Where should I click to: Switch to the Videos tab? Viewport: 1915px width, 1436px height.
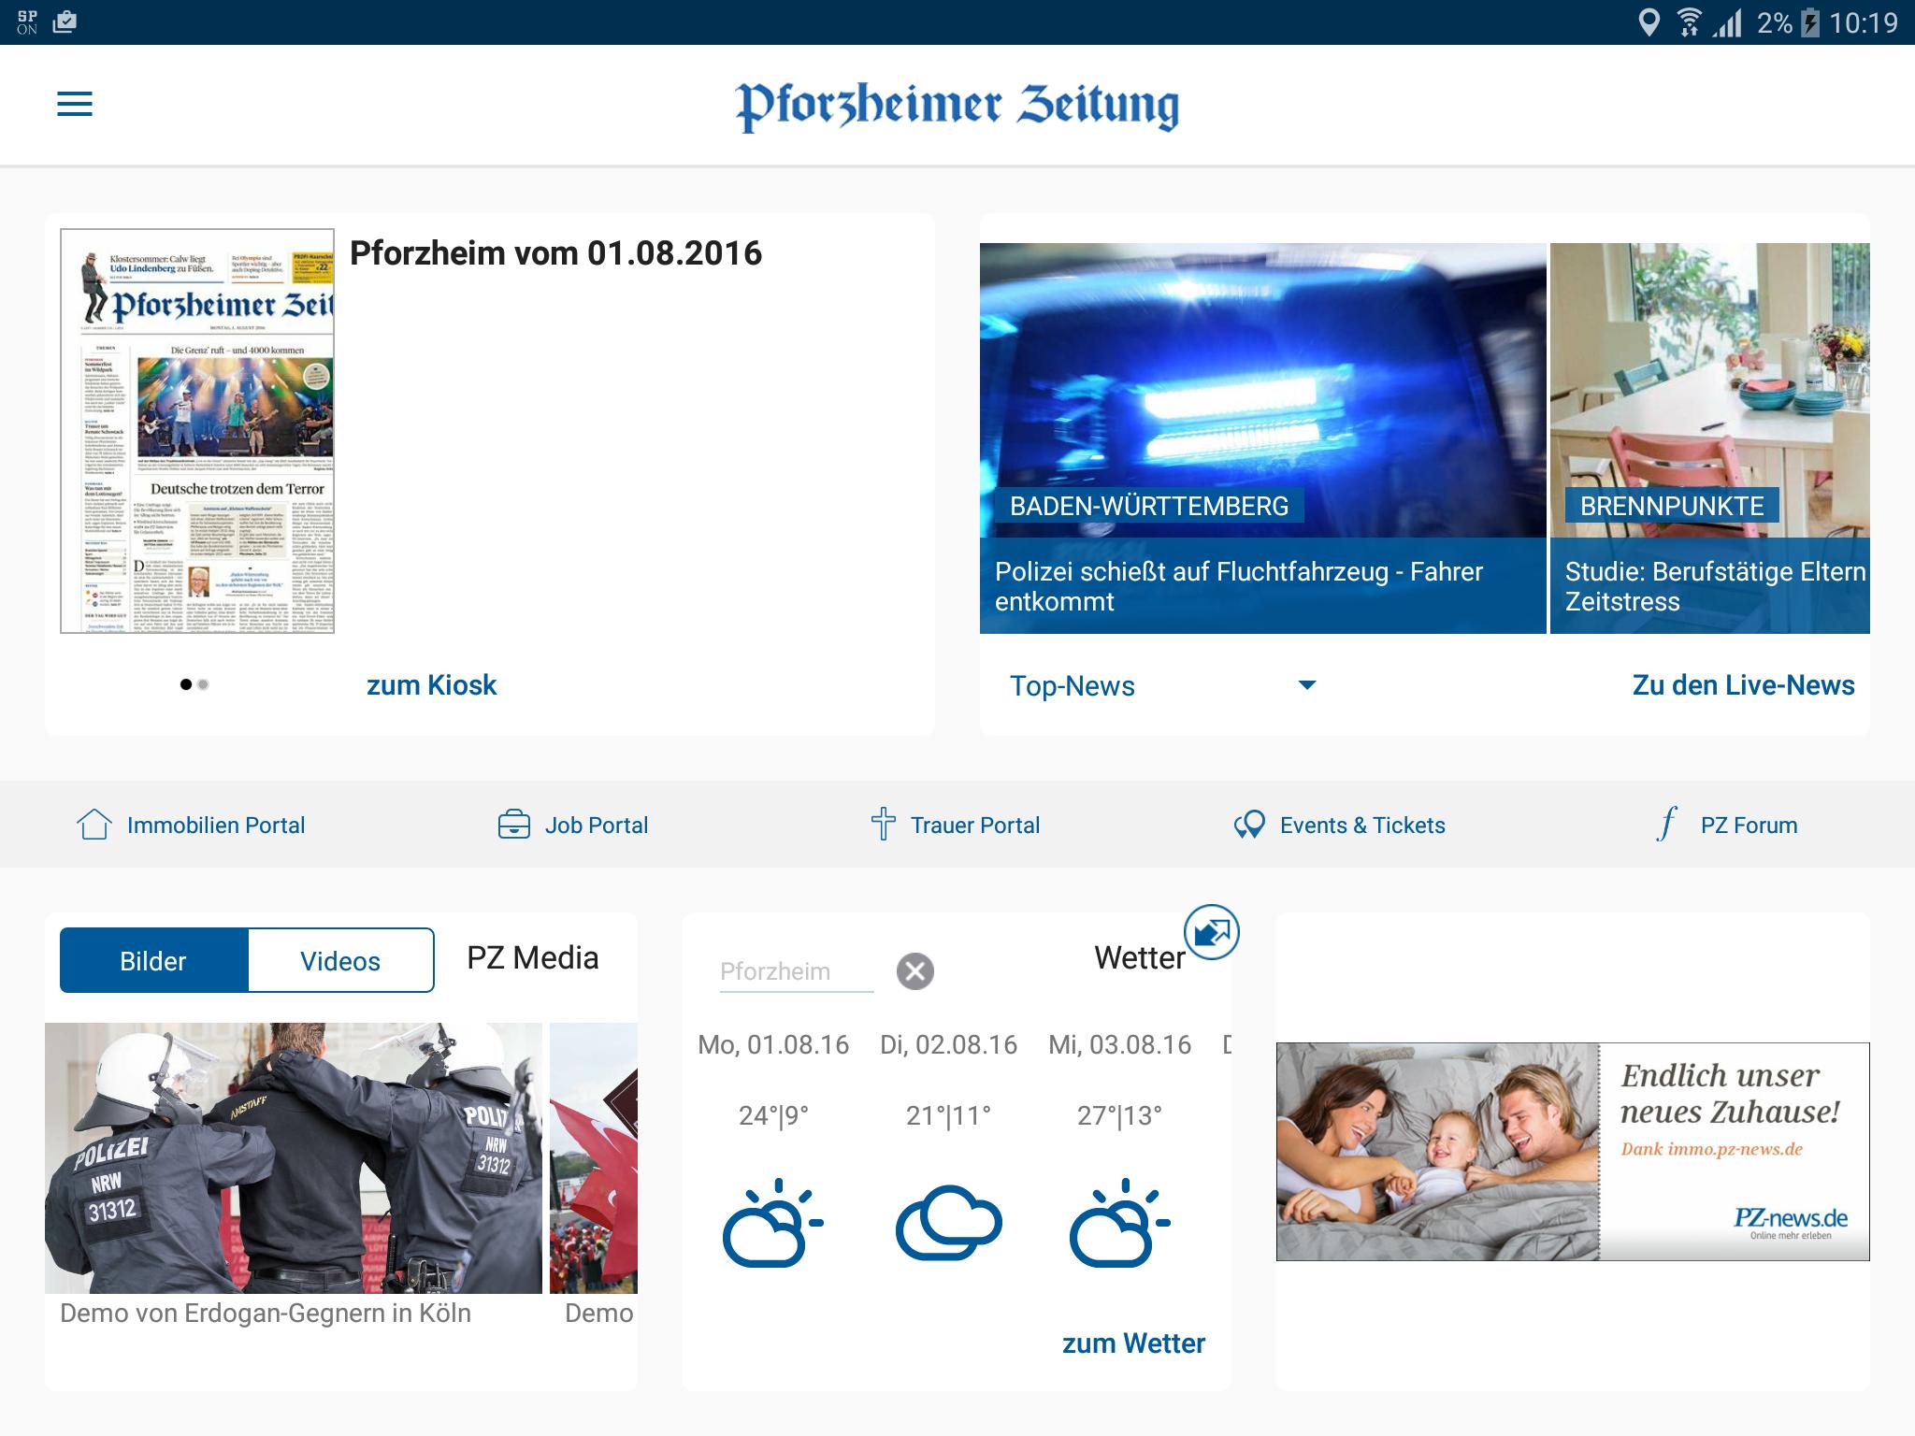coord(340,960)
